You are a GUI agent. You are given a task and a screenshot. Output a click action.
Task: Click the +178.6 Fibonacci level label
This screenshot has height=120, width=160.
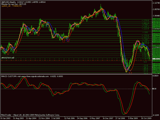pyautogui.click(x=145, y=36)
